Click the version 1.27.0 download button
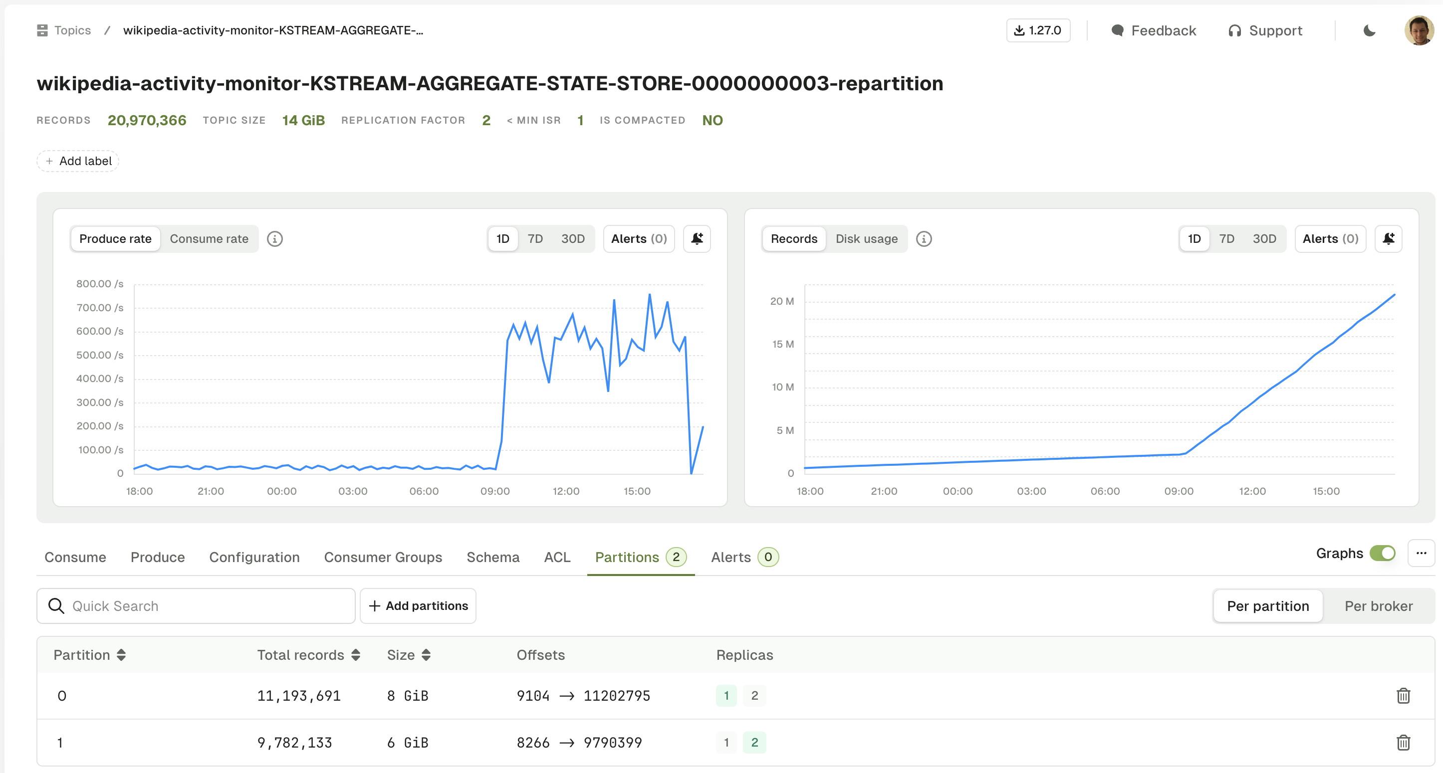This screenshot has height=773, width=1443. point(1038,30)
